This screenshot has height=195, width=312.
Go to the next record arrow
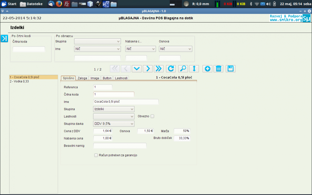(148, 68)
